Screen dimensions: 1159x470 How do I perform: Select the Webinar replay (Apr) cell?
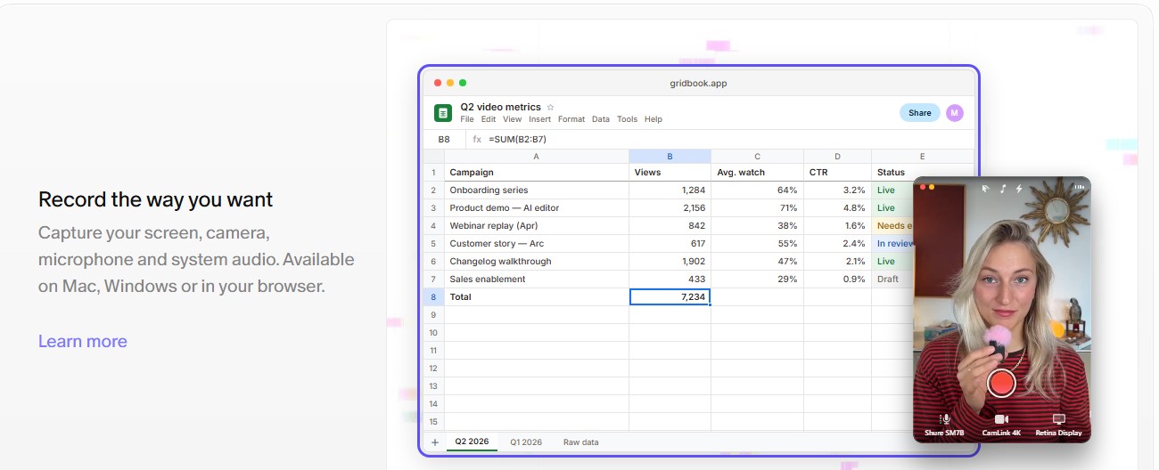536,226
